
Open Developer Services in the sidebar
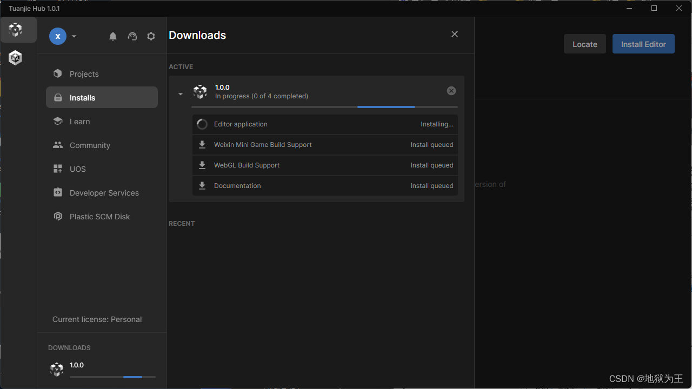click(102, 193)
